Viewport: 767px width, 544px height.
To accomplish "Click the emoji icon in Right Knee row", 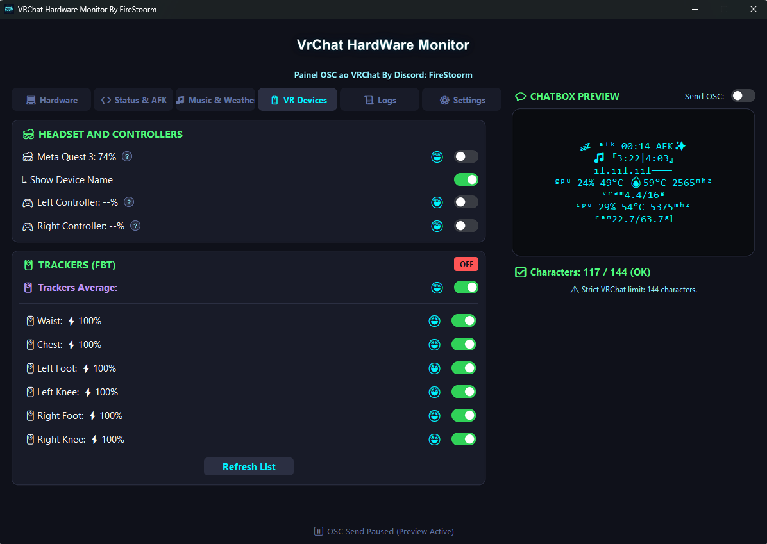I will click(434, 440).
